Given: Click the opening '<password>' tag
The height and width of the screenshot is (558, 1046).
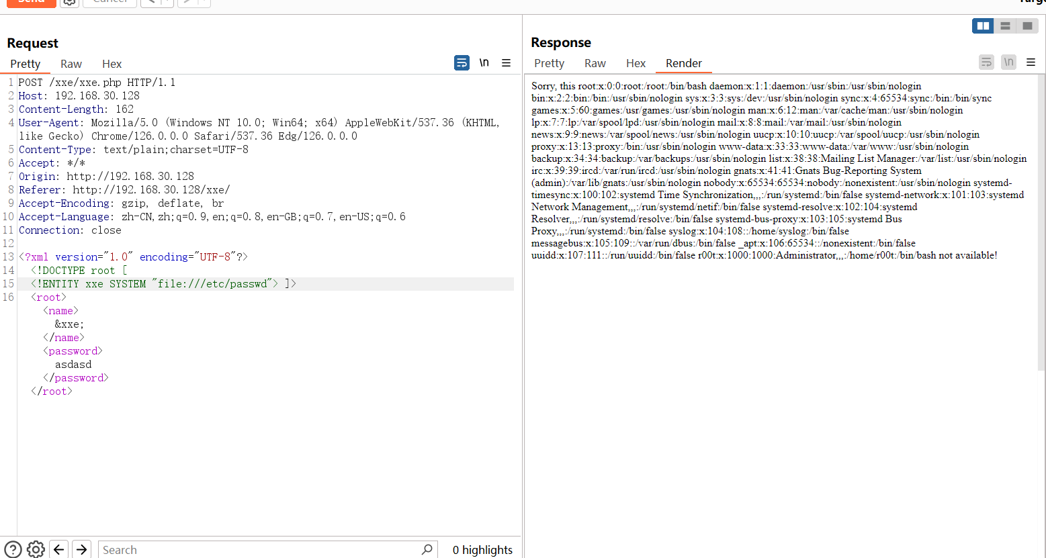Looking at the screenshot, I should 73,351.
